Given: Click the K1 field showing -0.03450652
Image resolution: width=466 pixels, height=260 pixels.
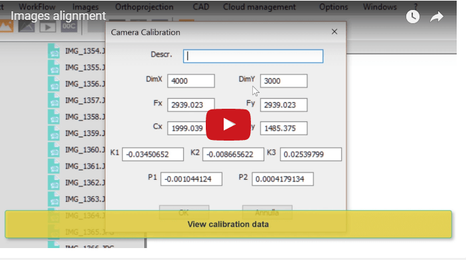Looking at the screenshot, I should (x=153, y=155).
